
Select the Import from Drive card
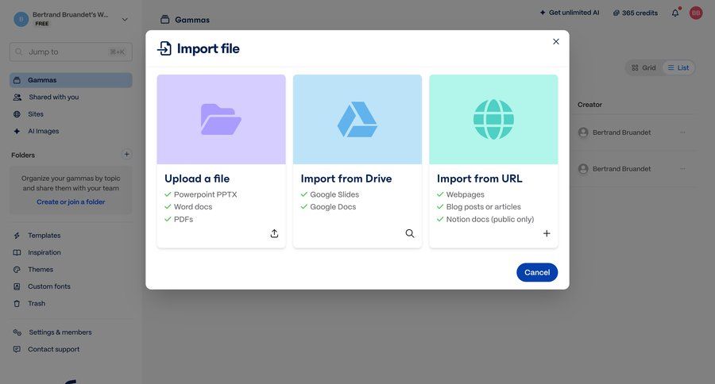point(357,161)
